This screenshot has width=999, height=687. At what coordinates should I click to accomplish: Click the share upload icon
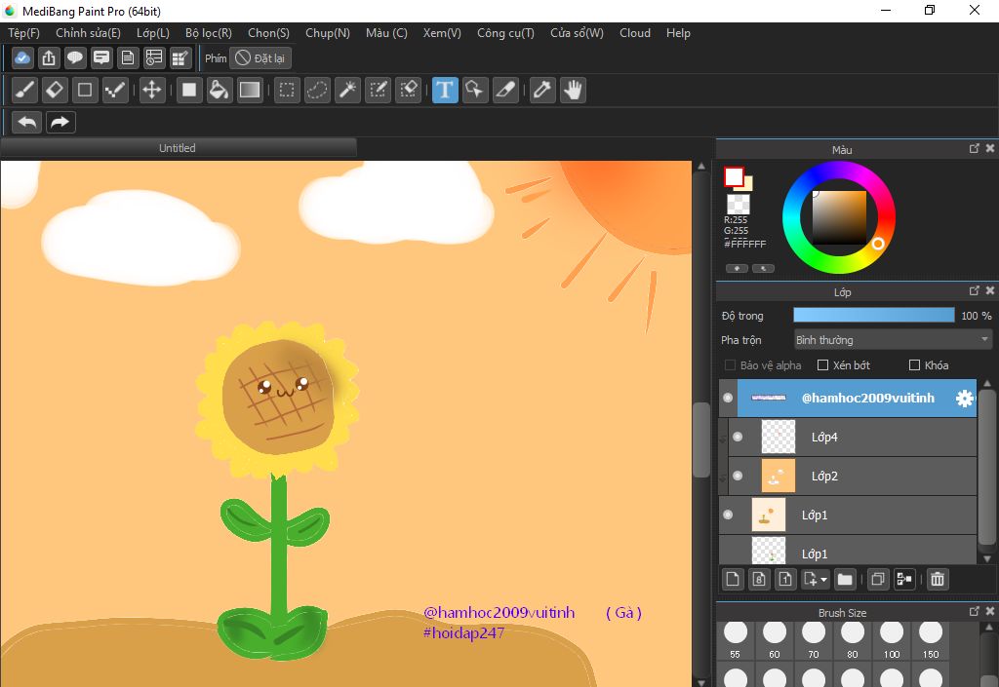tap(49, 57)
